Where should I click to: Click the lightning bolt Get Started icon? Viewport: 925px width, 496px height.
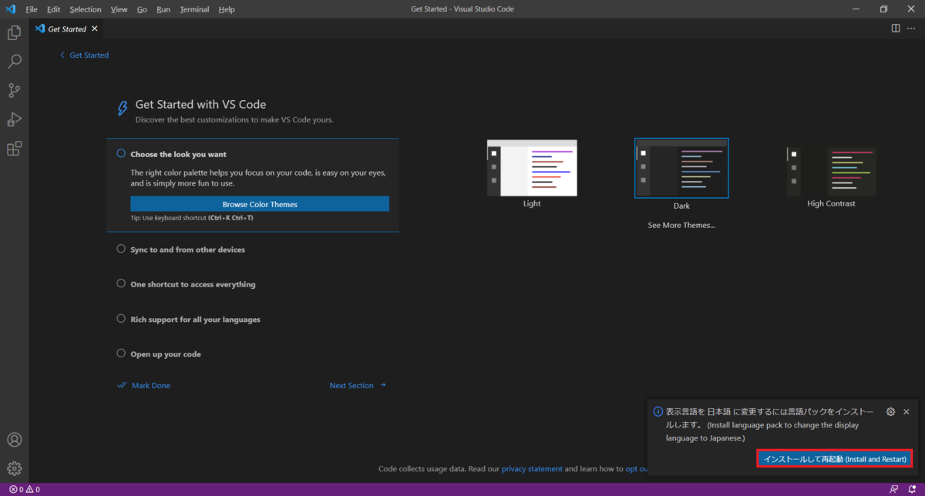click(122, 108)
